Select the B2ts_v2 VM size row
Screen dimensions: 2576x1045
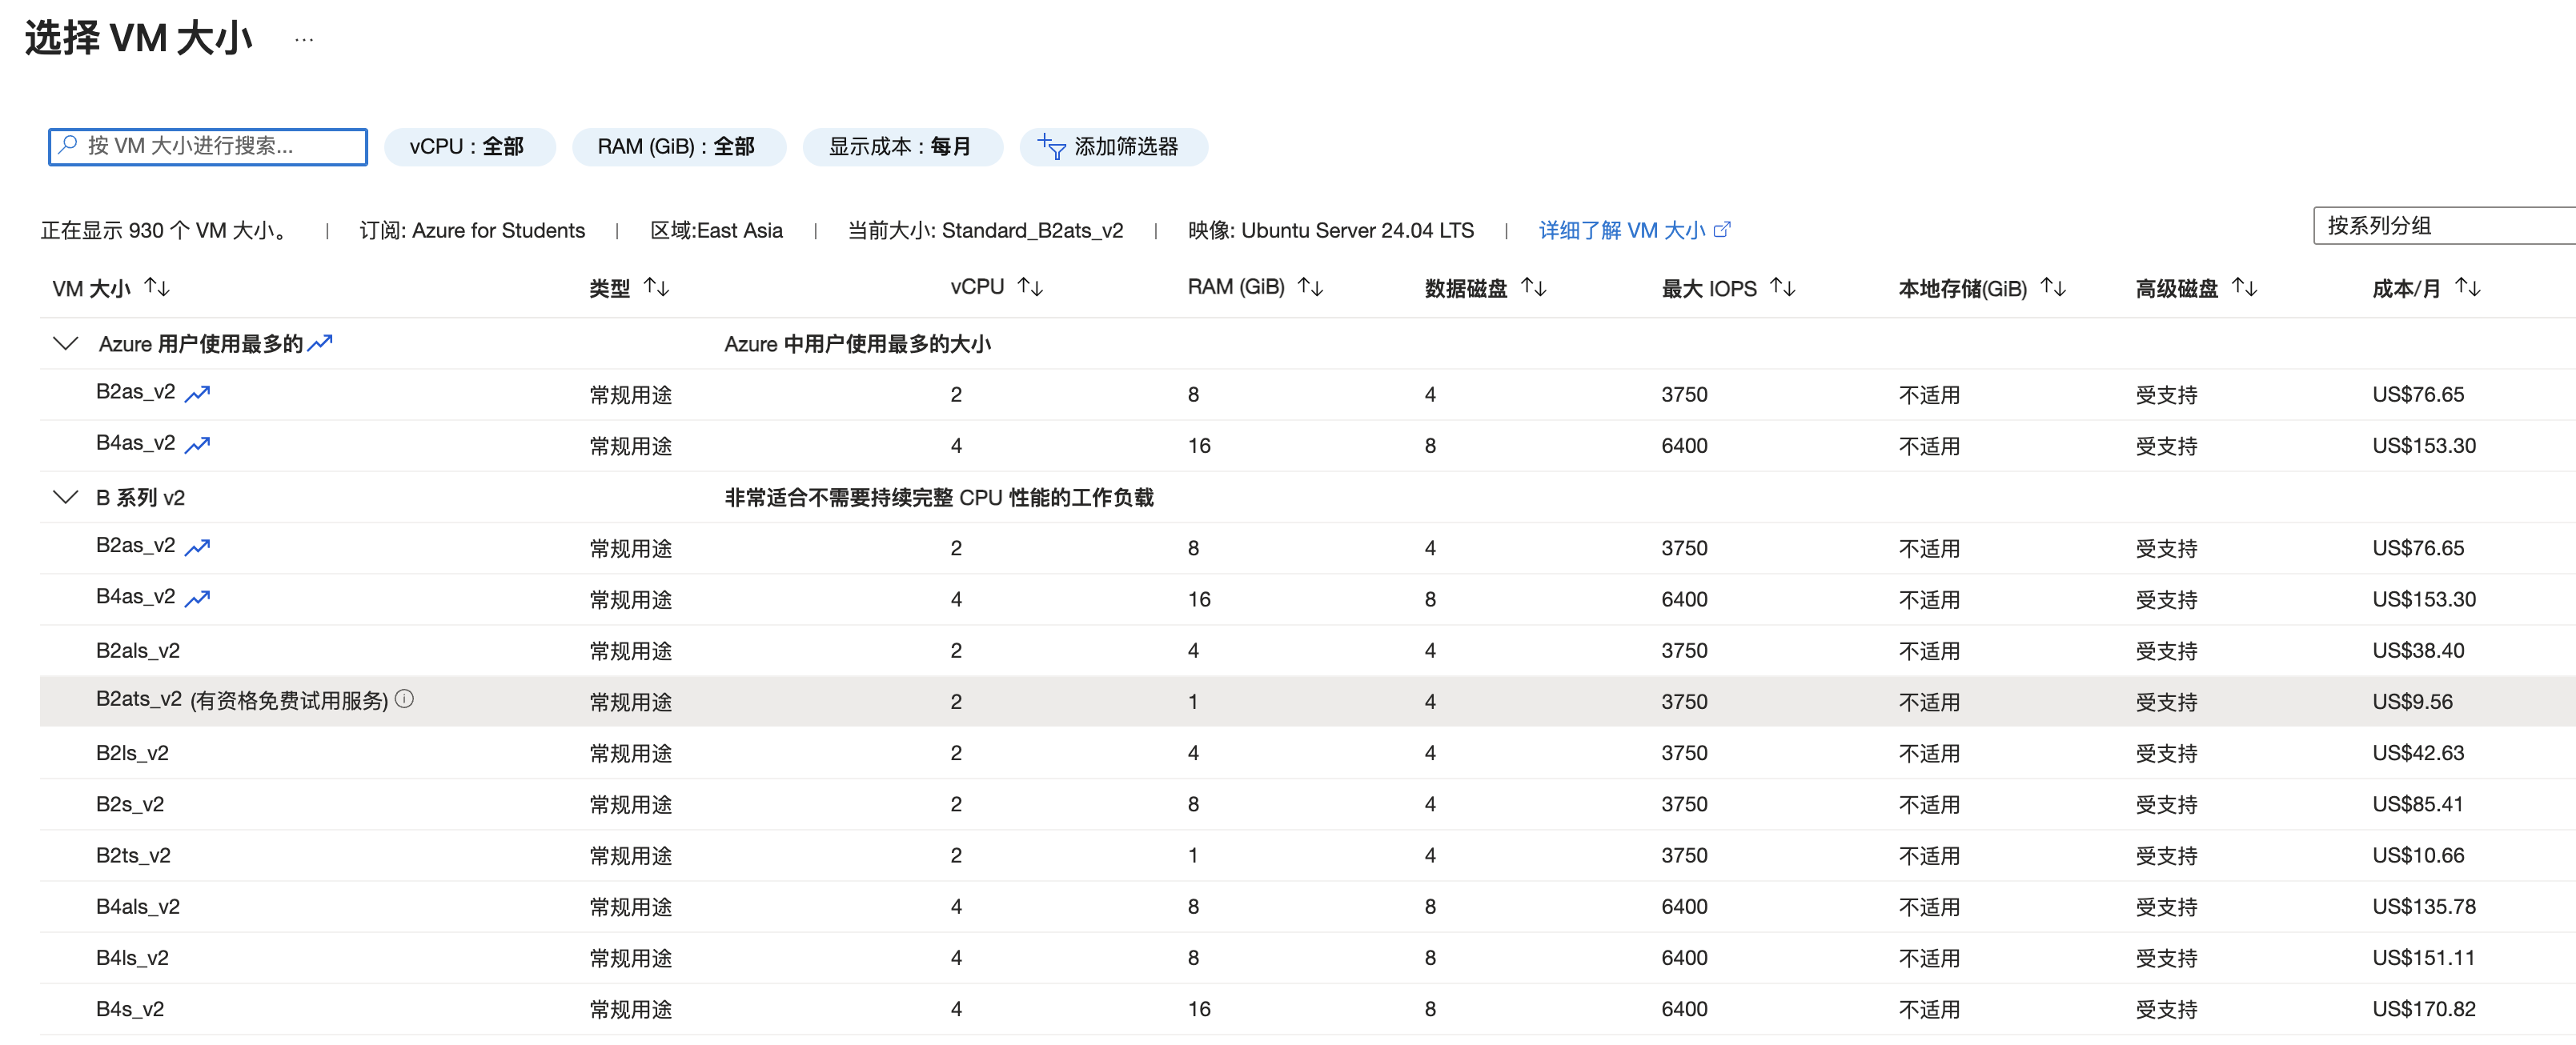133,855
